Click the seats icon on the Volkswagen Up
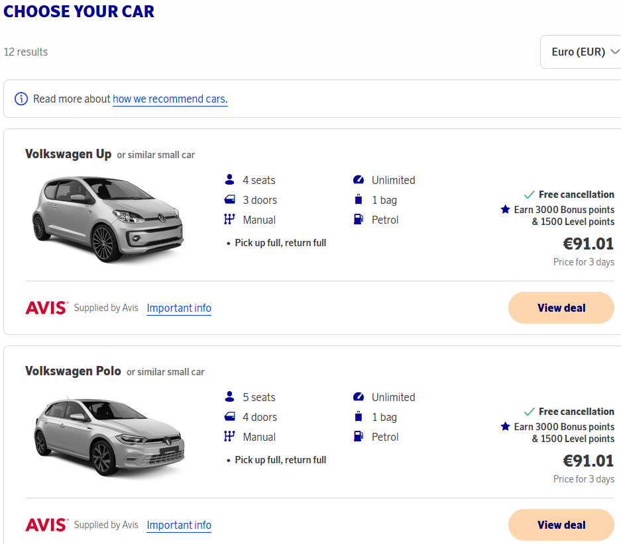The width and height of the screenshot is (621, 544). (229, 180)
